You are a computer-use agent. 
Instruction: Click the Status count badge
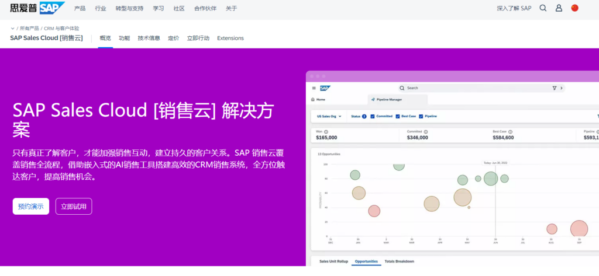click(x=364, y=116)
